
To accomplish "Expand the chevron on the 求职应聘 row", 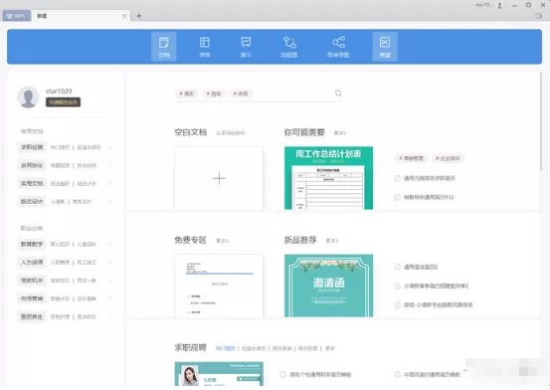I will (110, 147).
